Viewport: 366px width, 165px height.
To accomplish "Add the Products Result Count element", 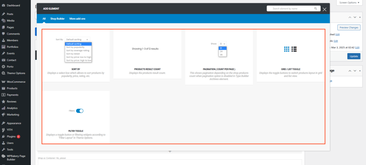I will point(147,54).
